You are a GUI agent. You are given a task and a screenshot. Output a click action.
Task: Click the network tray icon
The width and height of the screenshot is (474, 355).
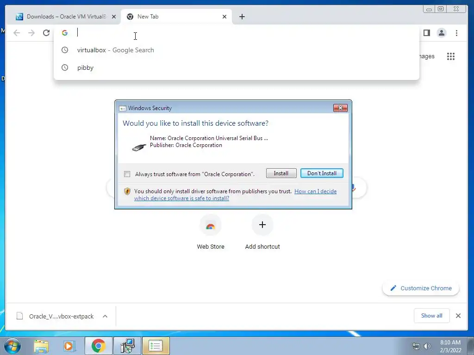tap(416, 346)
